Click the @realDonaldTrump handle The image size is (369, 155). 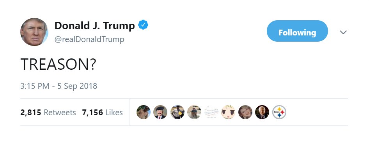point(89,39)
